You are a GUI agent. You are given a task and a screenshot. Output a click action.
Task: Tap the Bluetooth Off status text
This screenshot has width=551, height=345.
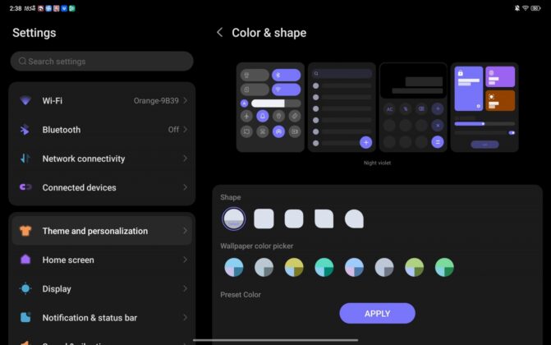[173, 130]
